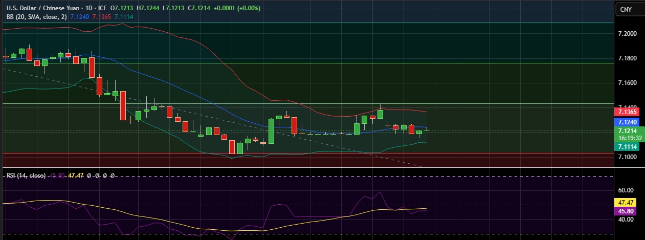Select the large green candlestick mid-chart
The width and height of the screenshot is (645, 240).
point(271,131)
